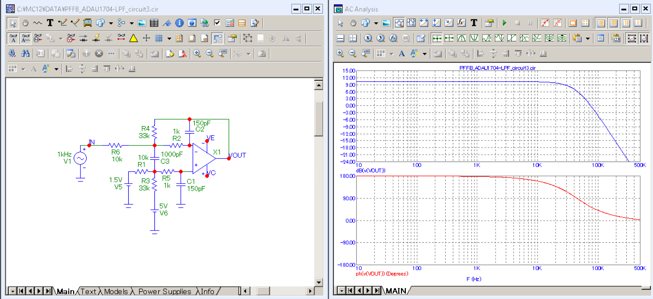
Task: Zoom in on the AC Analysis plot
Action: pos(340,53)
